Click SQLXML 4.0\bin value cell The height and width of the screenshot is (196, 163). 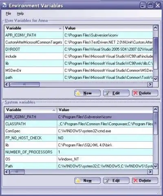(x=105, y=145)
